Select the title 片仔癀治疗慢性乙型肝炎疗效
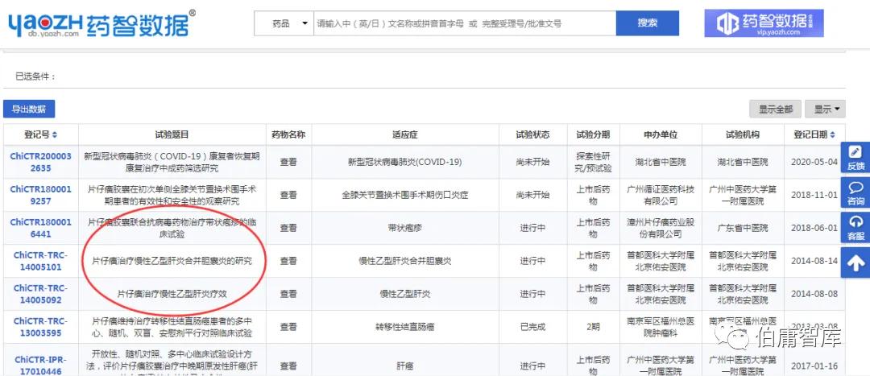870x376 pixels. (x=172, y=294)
